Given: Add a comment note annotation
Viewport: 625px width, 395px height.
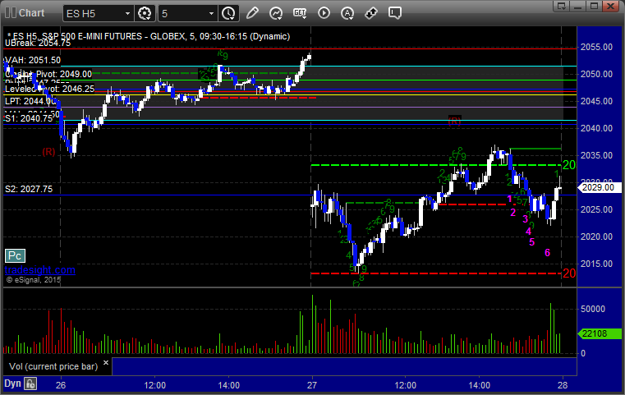Looking at the screenshot, I should coord(395,13).
